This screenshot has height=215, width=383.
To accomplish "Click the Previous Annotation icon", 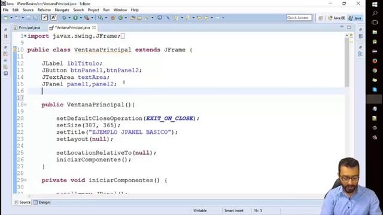I will pyautogui.click(x=187, y=18).
